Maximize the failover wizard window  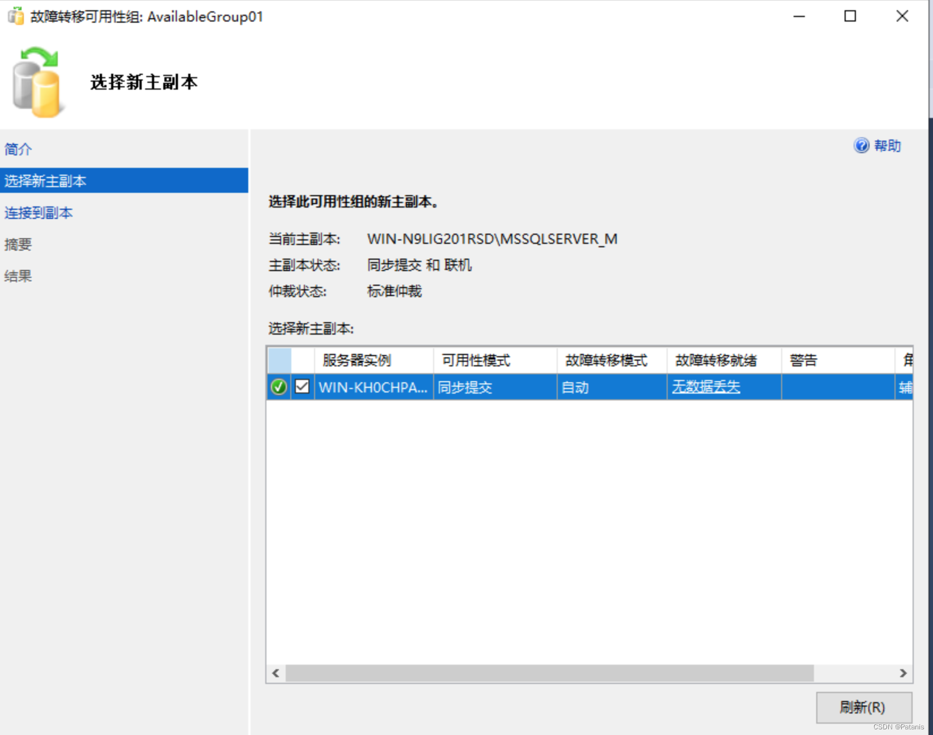(850, 16)
